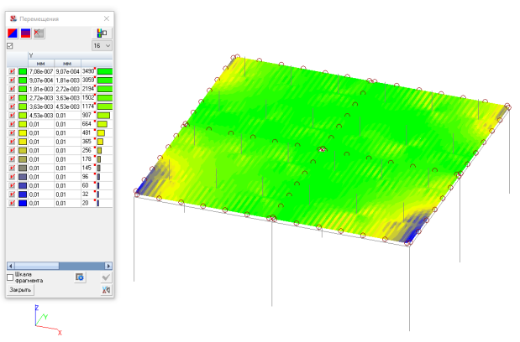
Task: Toggle the checkbox above the scale table
Action: click(x=10, y=45)
